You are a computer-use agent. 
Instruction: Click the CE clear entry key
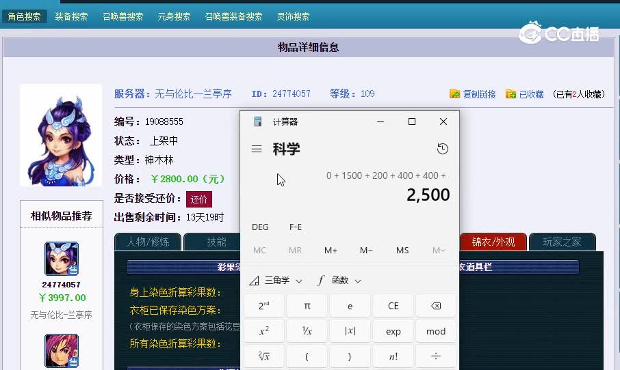pos(393,306)
